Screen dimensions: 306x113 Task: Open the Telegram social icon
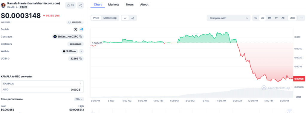tap(81, 30)
